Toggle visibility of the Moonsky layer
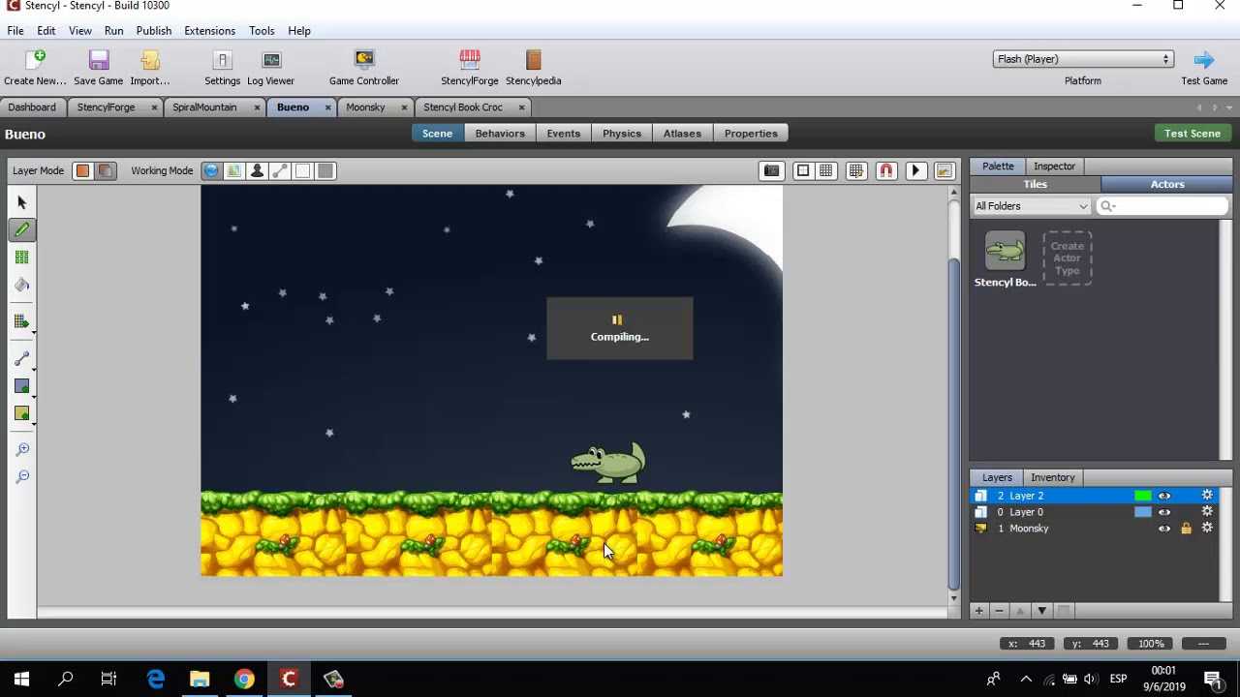Image resolution: width=1240 pixels, height=697 pixels. click(1164, 529)
